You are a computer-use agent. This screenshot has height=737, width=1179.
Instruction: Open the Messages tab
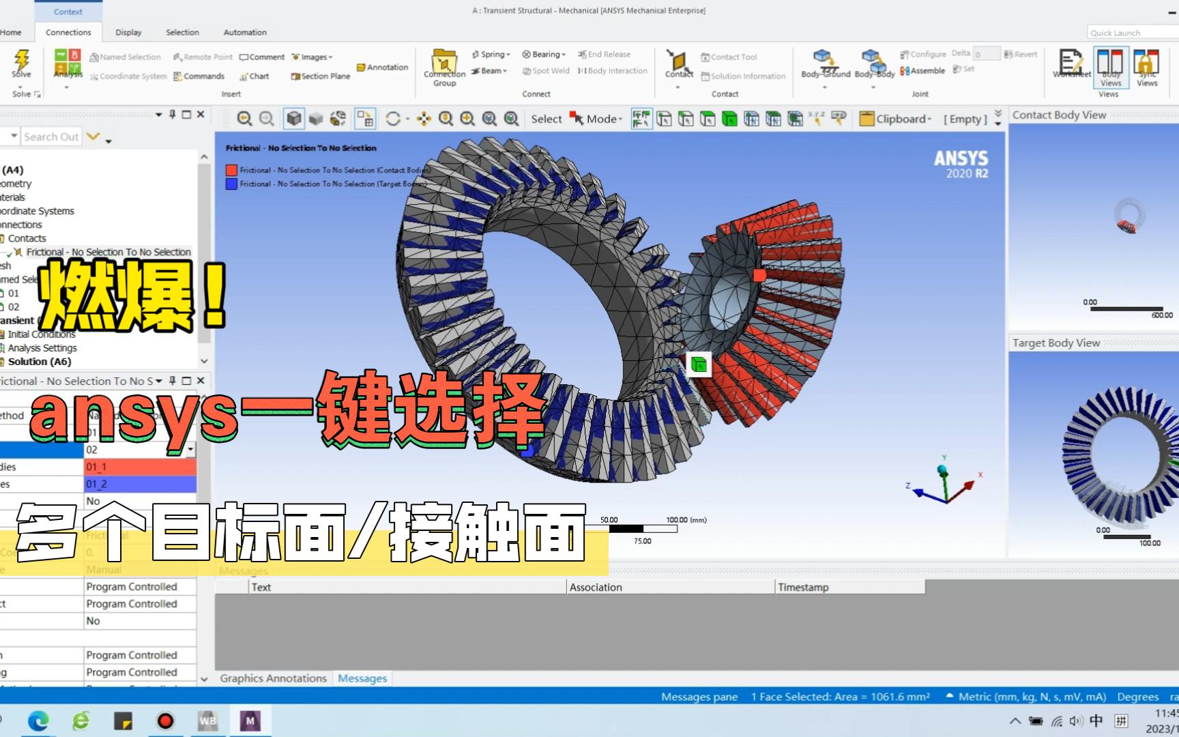click(362, 678)
